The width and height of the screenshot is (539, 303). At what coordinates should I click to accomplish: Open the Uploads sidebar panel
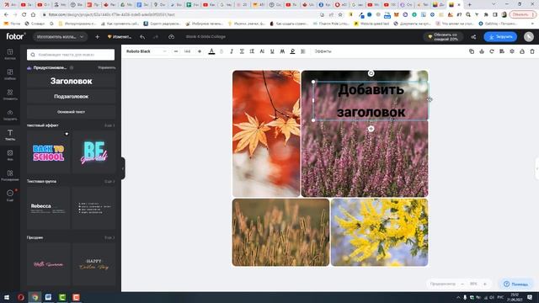click(10, 114)
